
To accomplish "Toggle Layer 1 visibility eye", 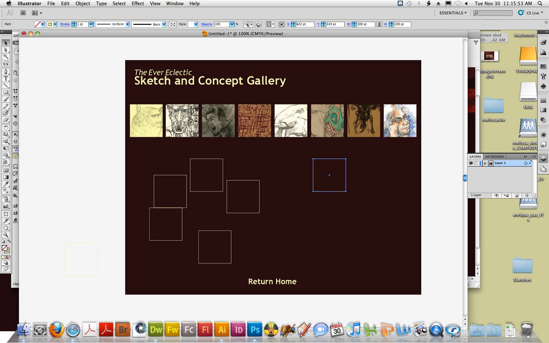I will click(471, 163).
